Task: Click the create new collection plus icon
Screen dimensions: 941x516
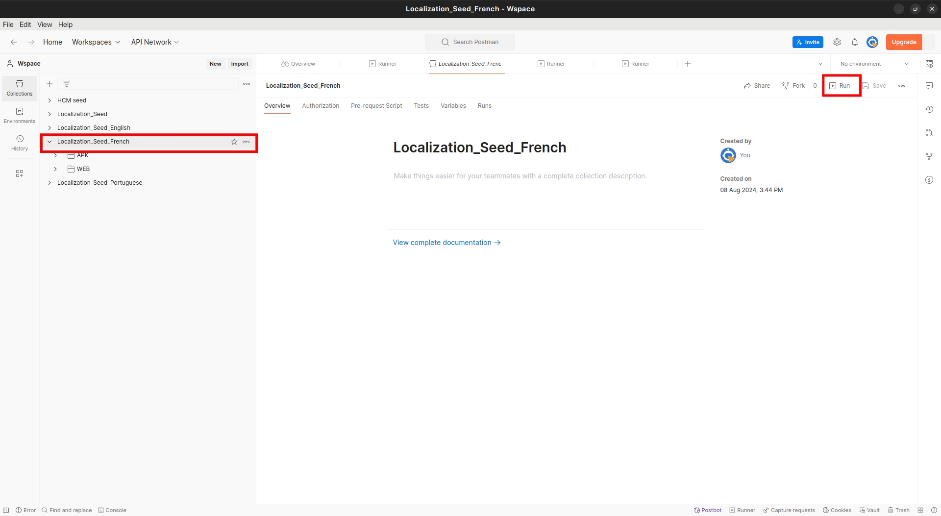Action: point(50,84)
